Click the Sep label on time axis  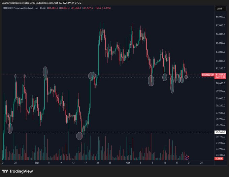37,163
